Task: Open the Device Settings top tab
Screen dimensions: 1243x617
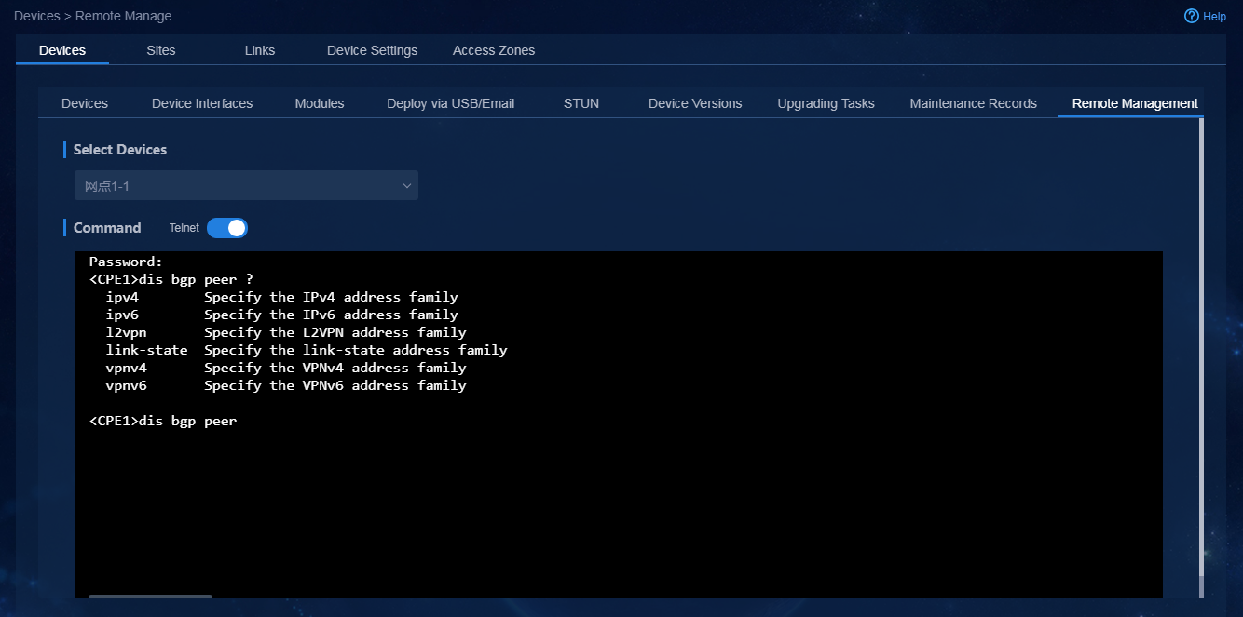Action: tap(372, 50)
